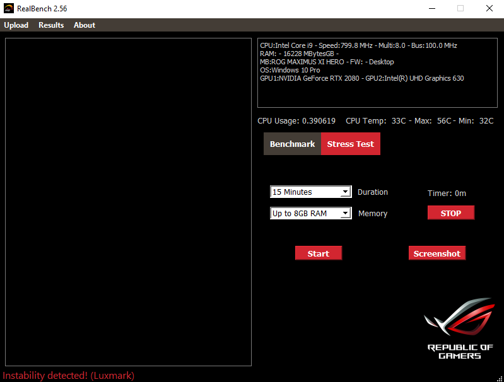Click the black benchmark output panel
The width and height of the screenshot is (504, 382).
[128, 202]
